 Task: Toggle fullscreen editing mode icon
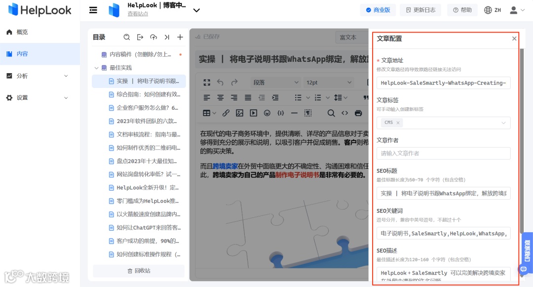coord(207,82)
